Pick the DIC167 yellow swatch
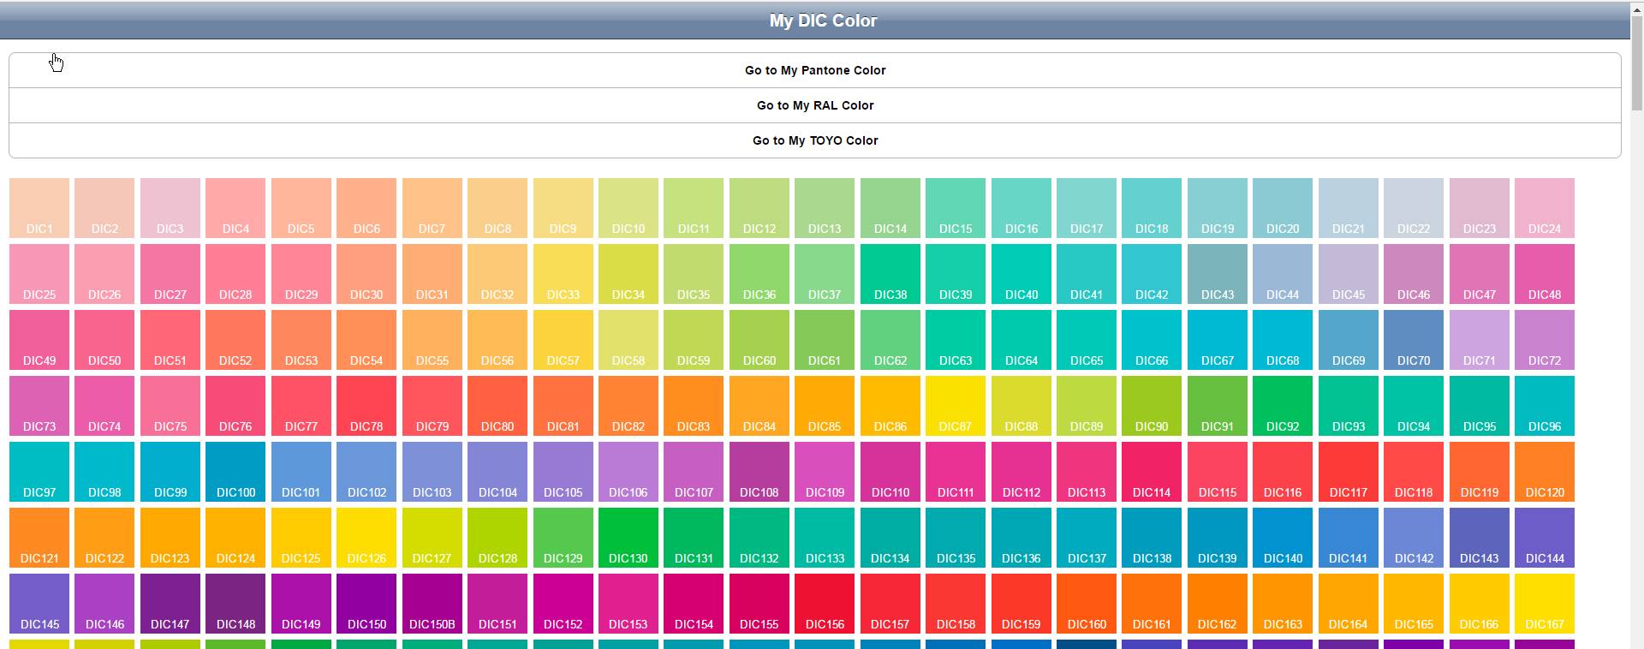The width and height of the screenshot is (1644, 649). (1545, 604)
